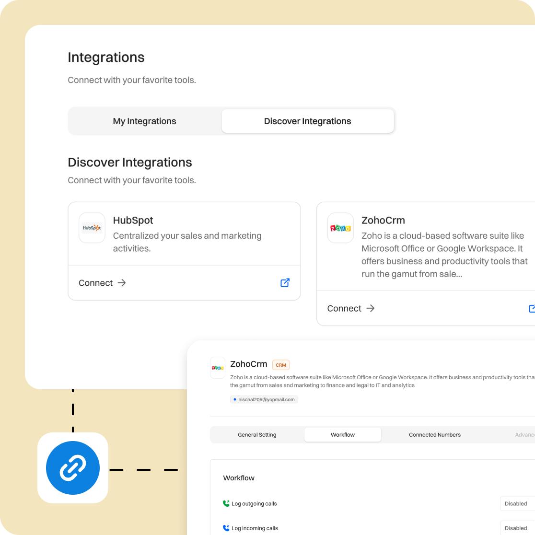Click the ZohoCrm card logo
The height and width of the screenshot is (535, 535).
[340, 228]
